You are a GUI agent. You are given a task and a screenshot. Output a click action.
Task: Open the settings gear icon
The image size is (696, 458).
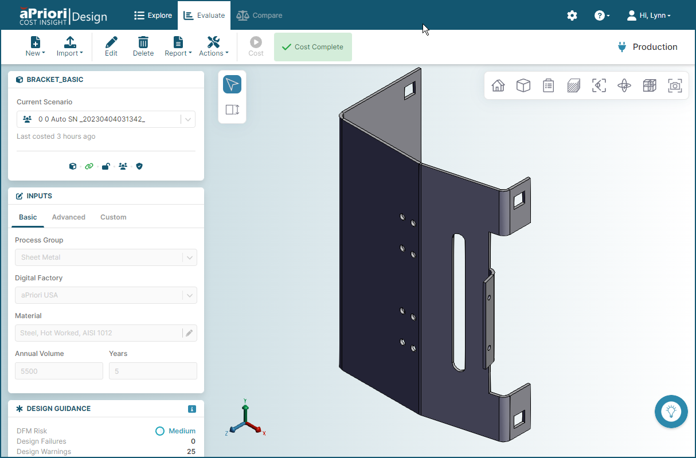pyautogui.click(x=572, y=15)
